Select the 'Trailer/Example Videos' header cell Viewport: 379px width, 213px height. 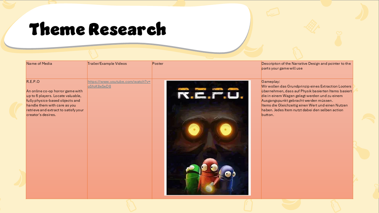120,70
